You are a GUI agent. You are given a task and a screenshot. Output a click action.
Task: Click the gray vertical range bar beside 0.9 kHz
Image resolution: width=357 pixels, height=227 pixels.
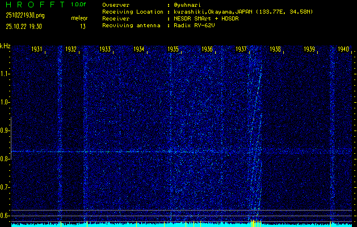pyautogui.click(x=11, y=138)
